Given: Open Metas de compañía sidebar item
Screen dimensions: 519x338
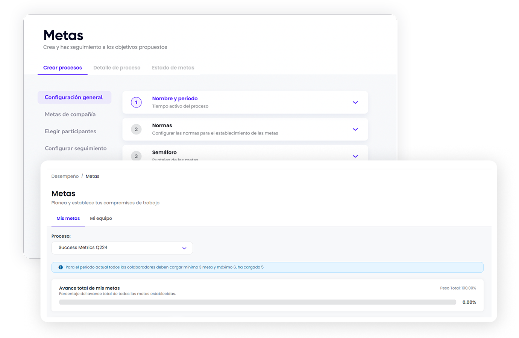Looking at the screenshot, I should (70, 114).
